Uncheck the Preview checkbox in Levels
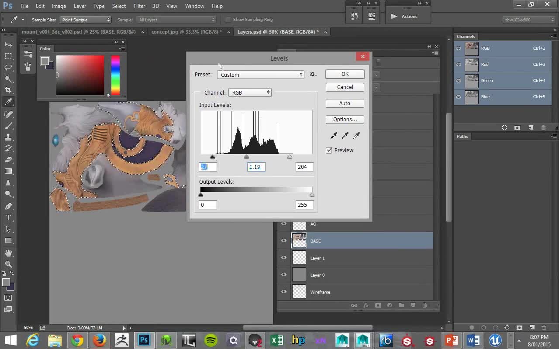 329,150
